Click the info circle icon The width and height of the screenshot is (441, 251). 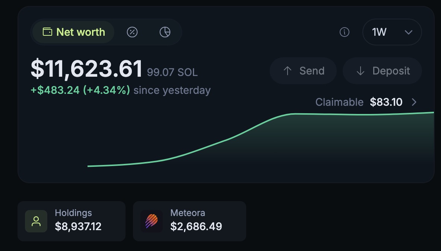coord(345,32)
